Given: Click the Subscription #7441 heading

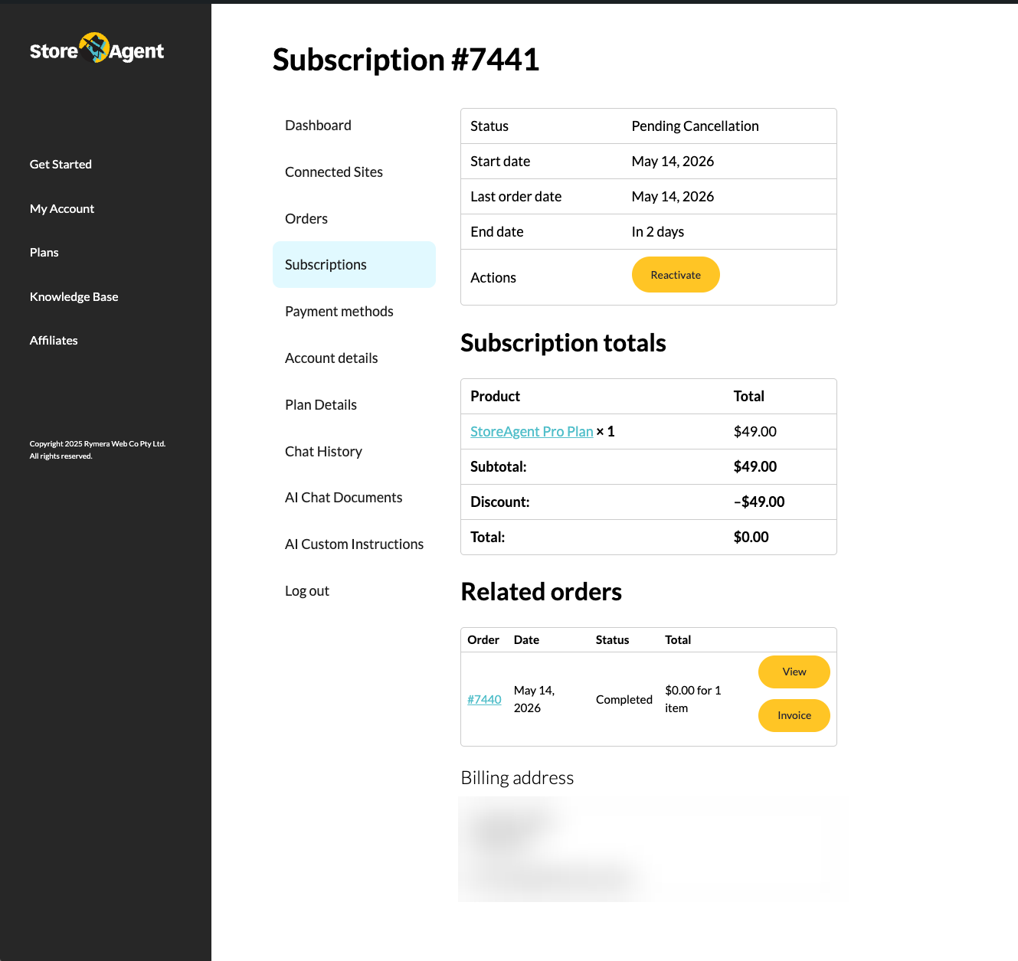Looking at the screenshot, I should pyautogui.click(x=406, y=60).
